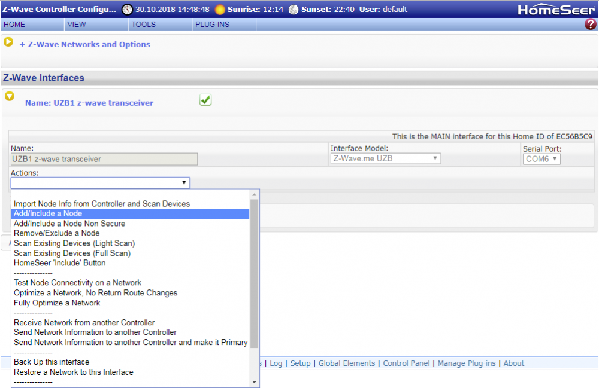Image resolution: width=599 pixels, height=388 pixels.
Task: Open the Control Panel footer link
Action: (x=406, y=363)
